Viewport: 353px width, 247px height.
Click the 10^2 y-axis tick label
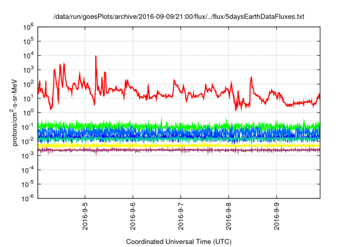(x=28, y=84)
